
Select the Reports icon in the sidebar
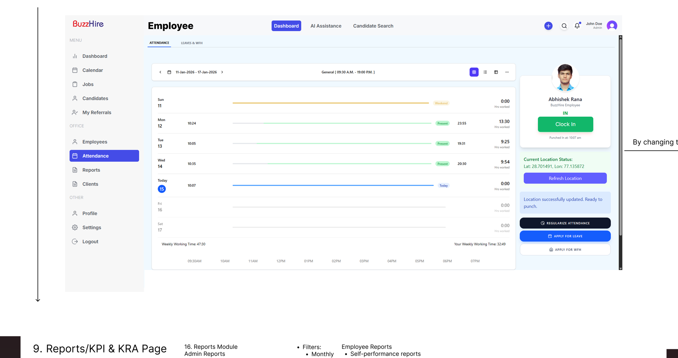tap(75, 170)
